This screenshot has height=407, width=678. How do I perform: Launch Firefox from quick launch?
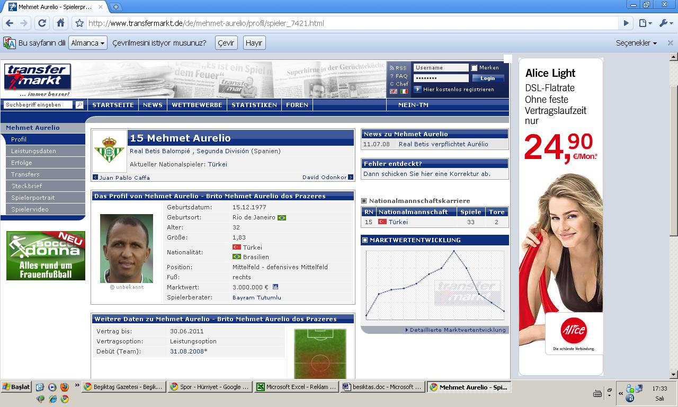(x=64, y=387)
